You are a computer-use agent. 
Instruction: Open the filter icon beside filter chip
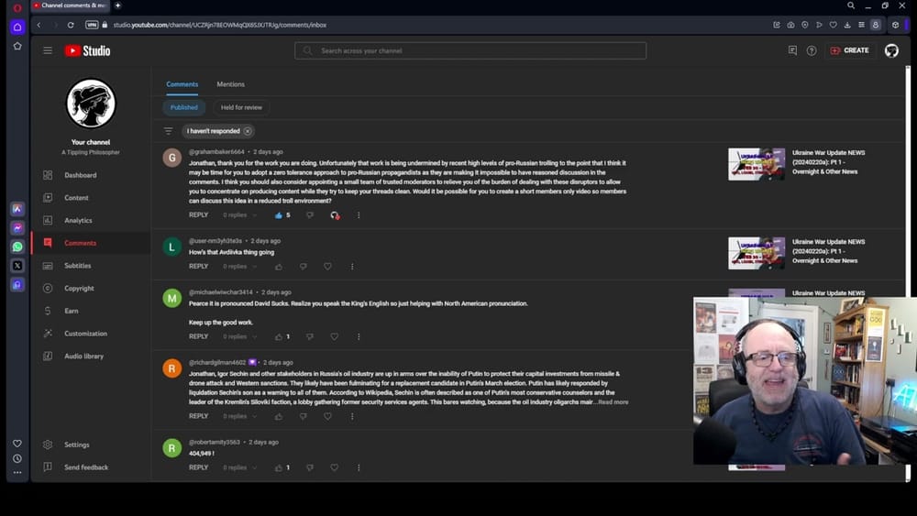click(169, 131)
